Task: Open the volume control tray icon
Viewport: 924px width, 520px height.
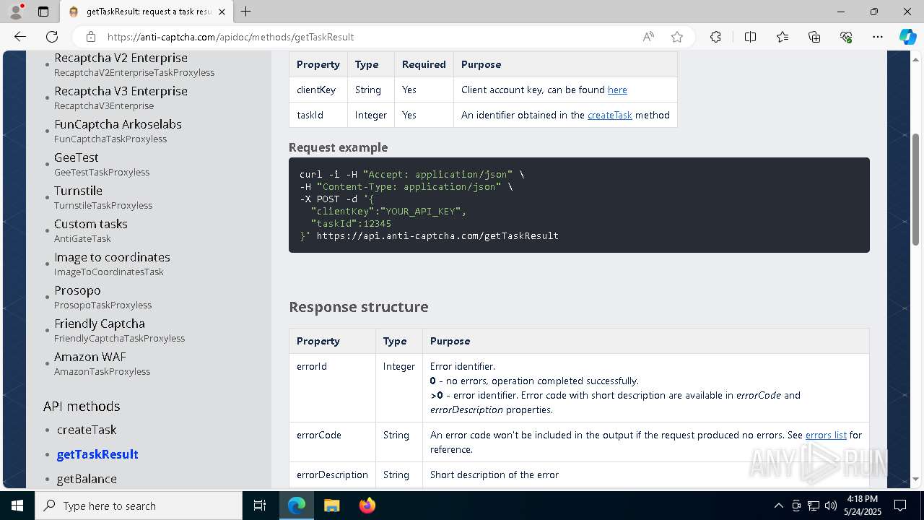Action: pyautogui.click(x=831, y=506)
